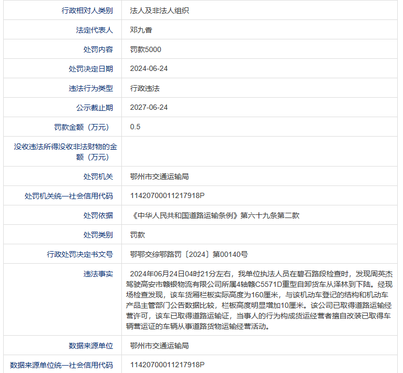The width and height of the screenshot is (403, 373).
Task: Select document number 鄂鄂交综鄂路罚〔2024〕第00140号
Action: tap(189, 254)
